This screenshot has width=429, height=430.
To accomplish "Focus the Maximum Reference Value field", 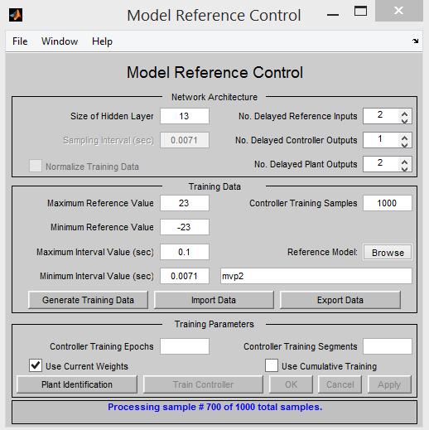I will tap(185, 203).
